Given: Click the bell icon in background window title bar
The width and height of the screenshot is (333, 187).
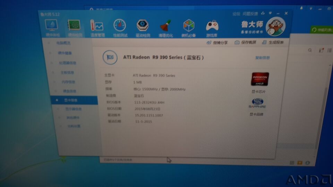Looking at the screenshot, I should click(x=301, y=8).
